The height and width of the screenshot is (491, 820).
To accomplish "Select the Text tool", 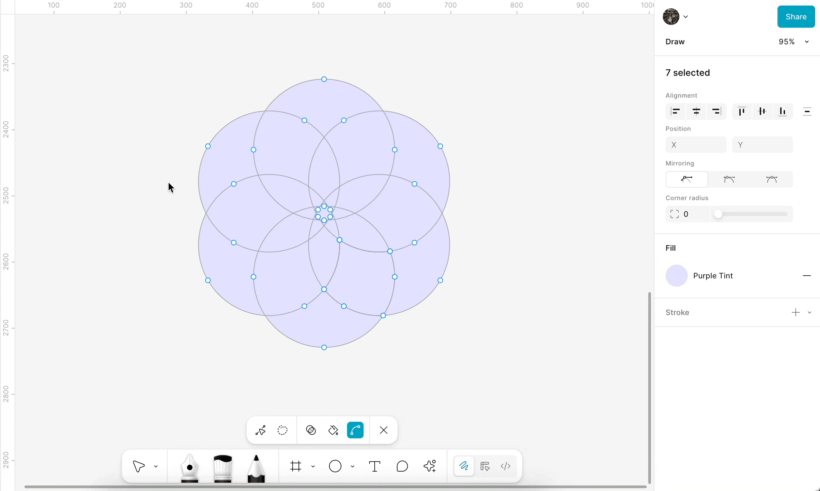I will (x=375, y=466).
